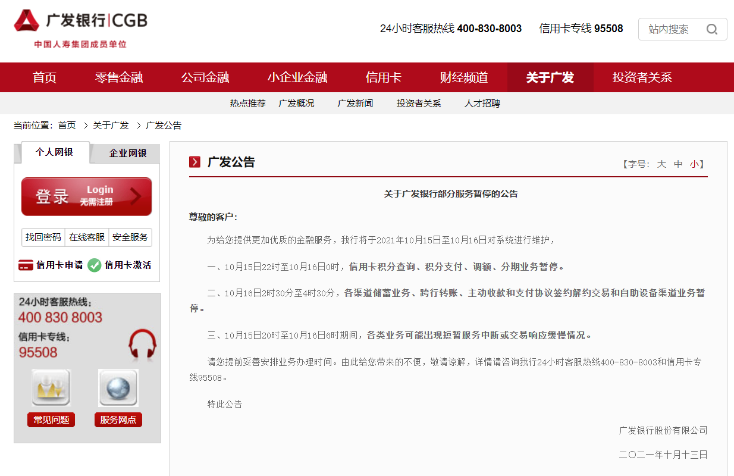
Task: Open 信用卡 navigation menu
Action: [x=384, y=77]
